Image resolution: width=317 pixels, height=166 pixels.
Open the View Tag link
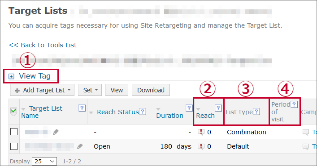click(35, 76)
